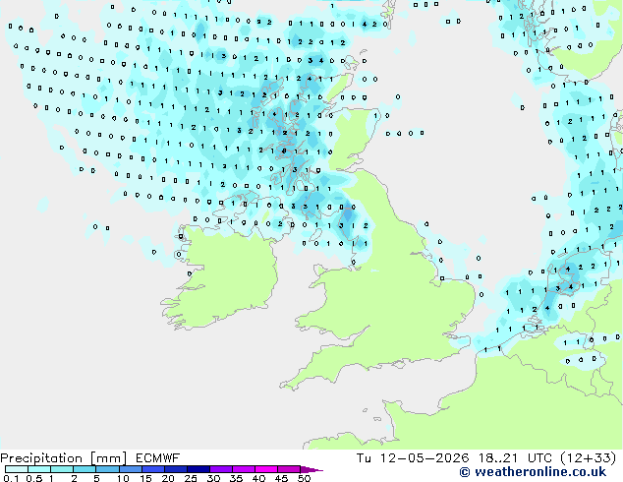The image size is (623, 482).
Task: Click the 1–2 mm legend color swatch
Action: click(x=62, y=469)
